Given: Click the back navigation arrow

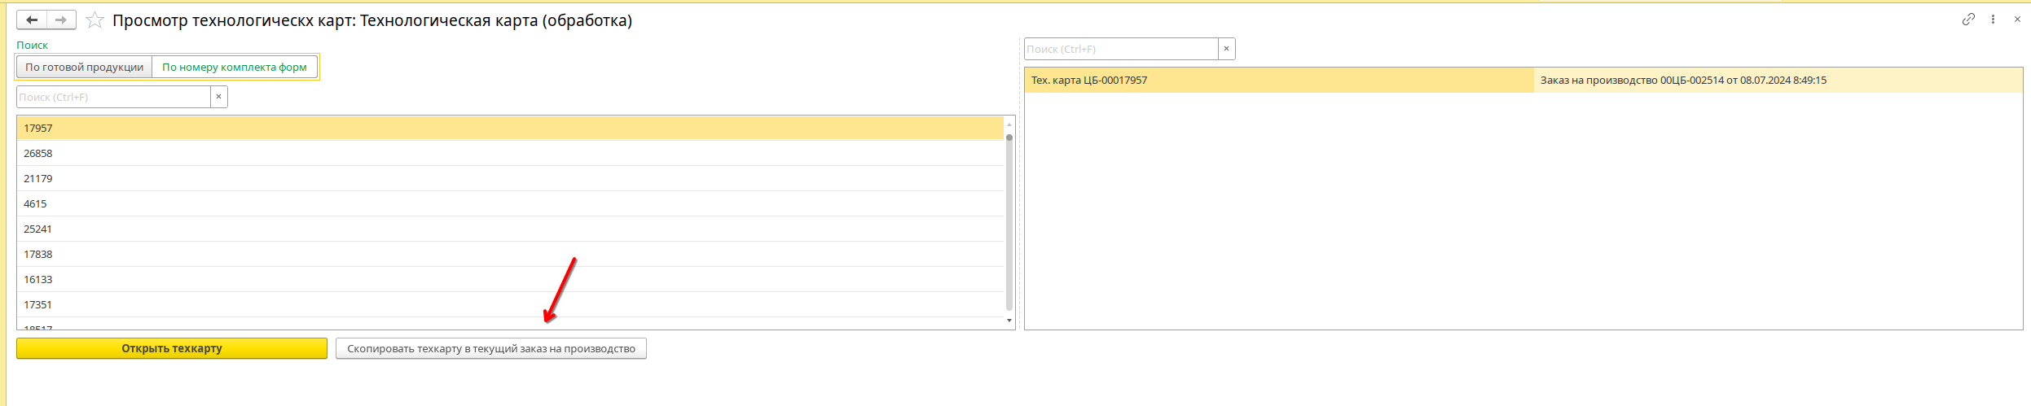Looking at the screenshot, I should coord(32,20).
